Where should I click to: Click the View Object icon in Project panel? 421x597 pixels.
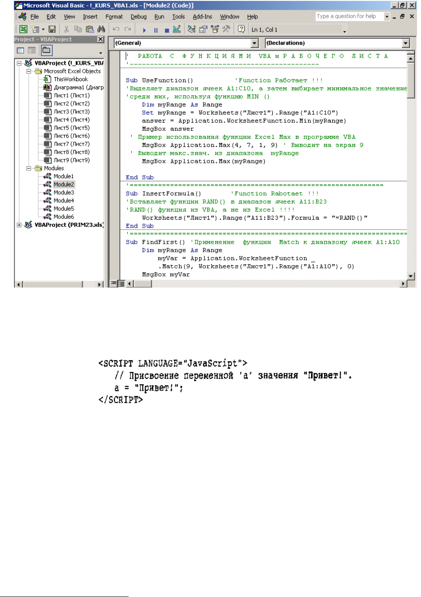coord(32,50)
